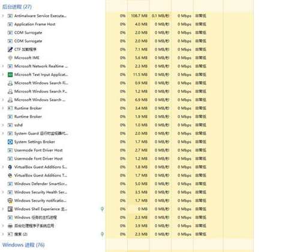Expand the Microsoft Windows Search 6.9 MB process

click(3, 100)
